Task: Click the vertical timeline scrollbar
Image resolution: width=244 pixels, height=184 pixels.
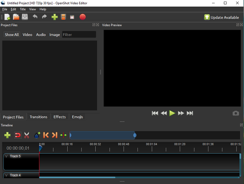Action: pyautogui.click(x=240, y=156)
